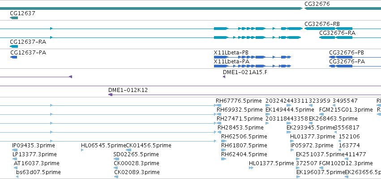381x179 pixels.
Task: Select the CK02089.3prime EST label
Action: [x=137, y=172]
